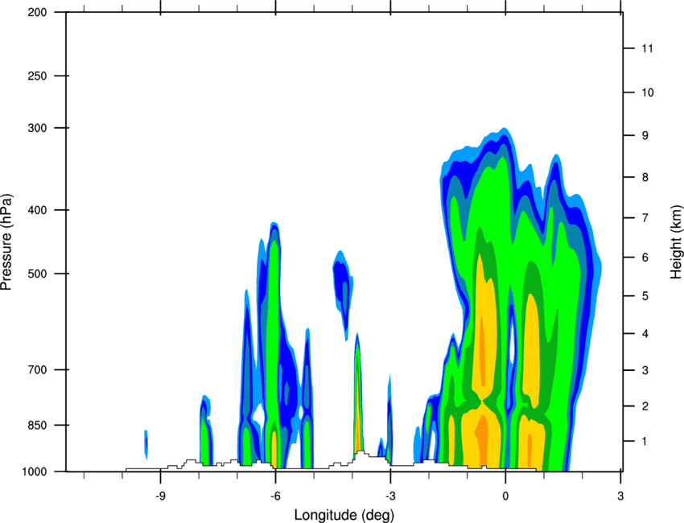Select the 1000 pressure tick label
The height and width of the screenshot is (523, 684).
pyautogui.click(x=34, y=472)
